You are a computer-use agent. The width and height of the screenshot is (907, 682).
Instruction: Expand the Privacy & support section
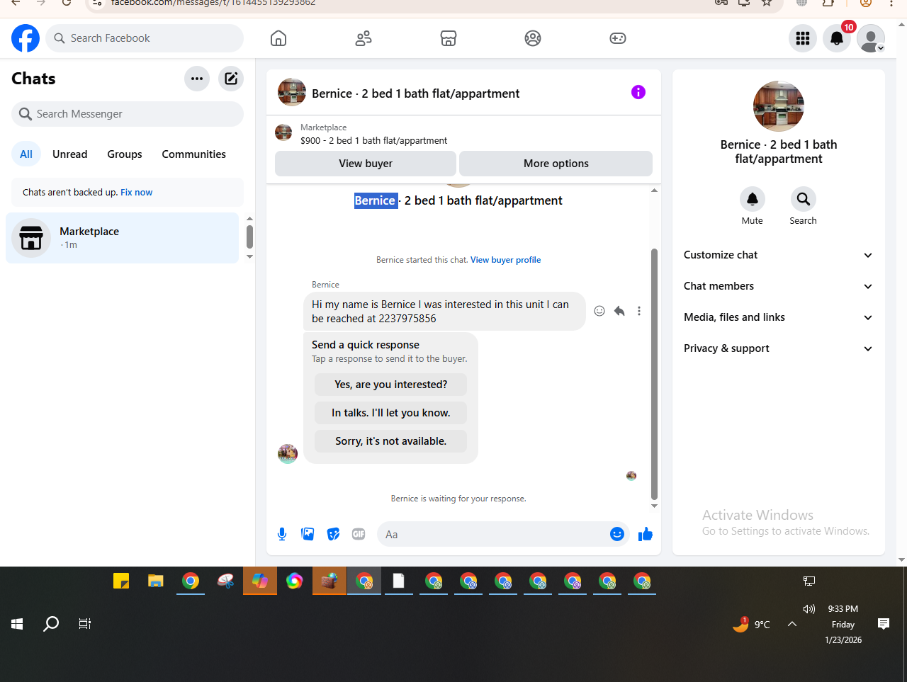point(779,348)
